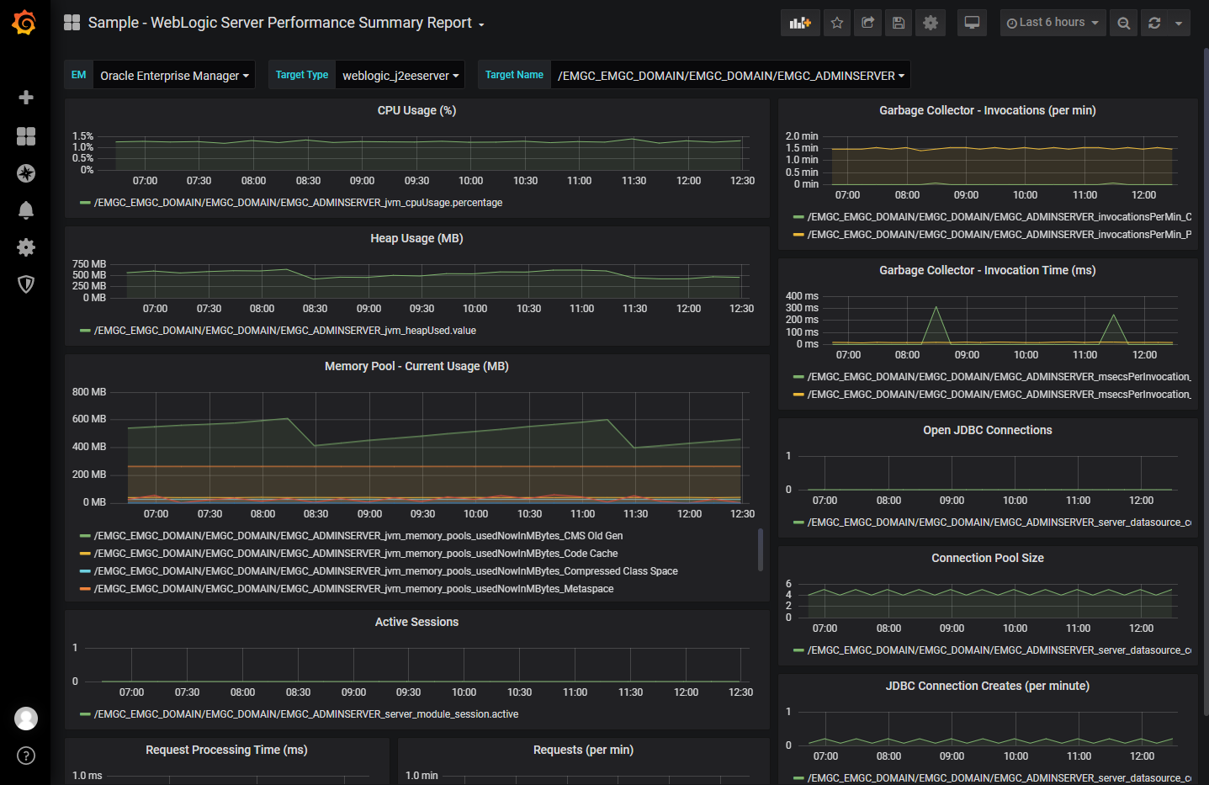Open the Connection Pool Size panel menu
1209x785 pixels.
[x=988, y=558]
